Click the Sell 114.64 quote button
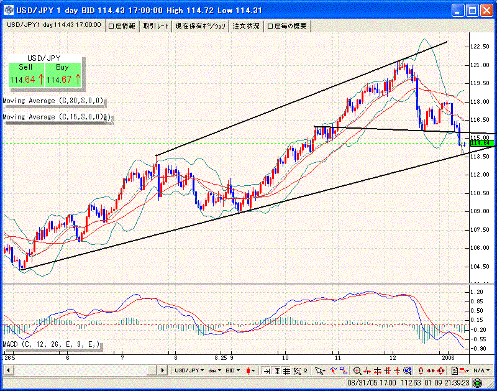 coord(26,75)
